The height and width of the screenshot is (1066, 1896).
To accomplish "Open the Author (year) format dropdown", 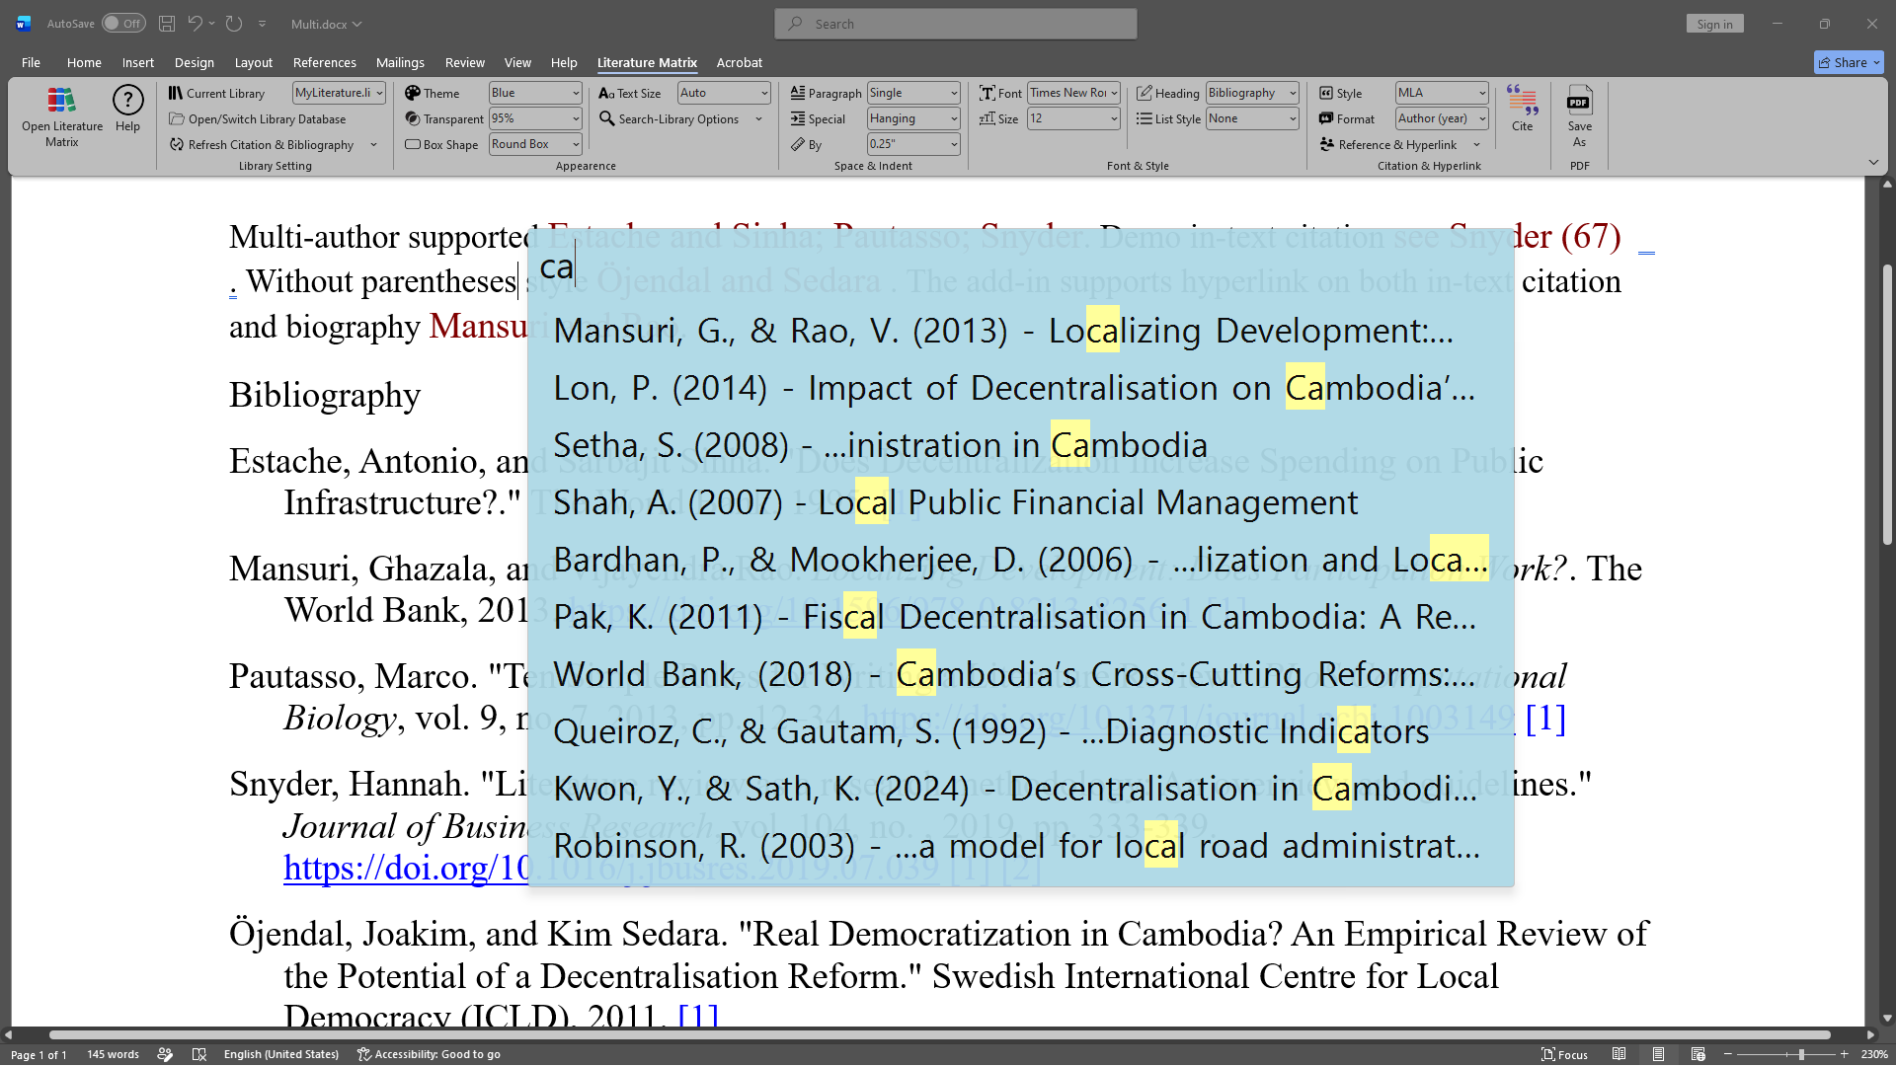I will point(1482,118).
